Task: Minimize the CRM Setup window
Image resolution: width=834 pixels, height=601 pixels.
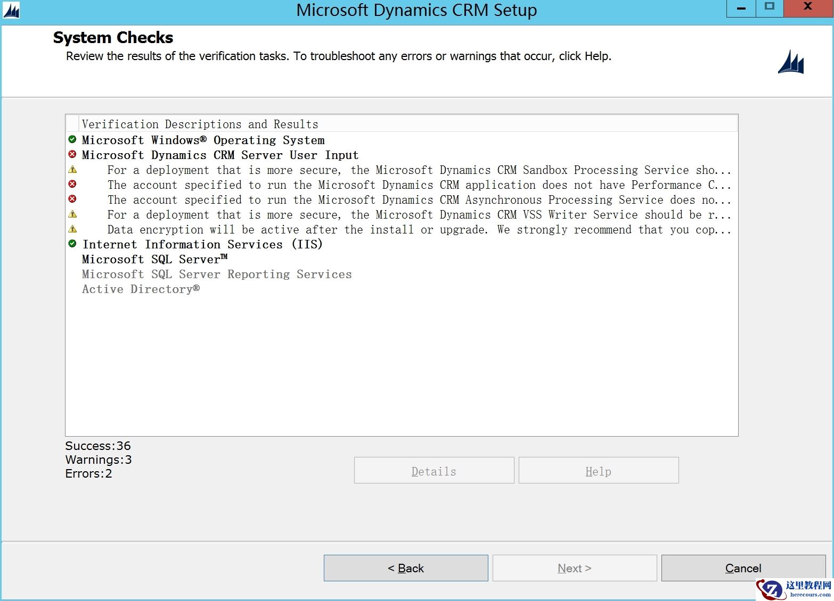Action: tap(741, 9)
